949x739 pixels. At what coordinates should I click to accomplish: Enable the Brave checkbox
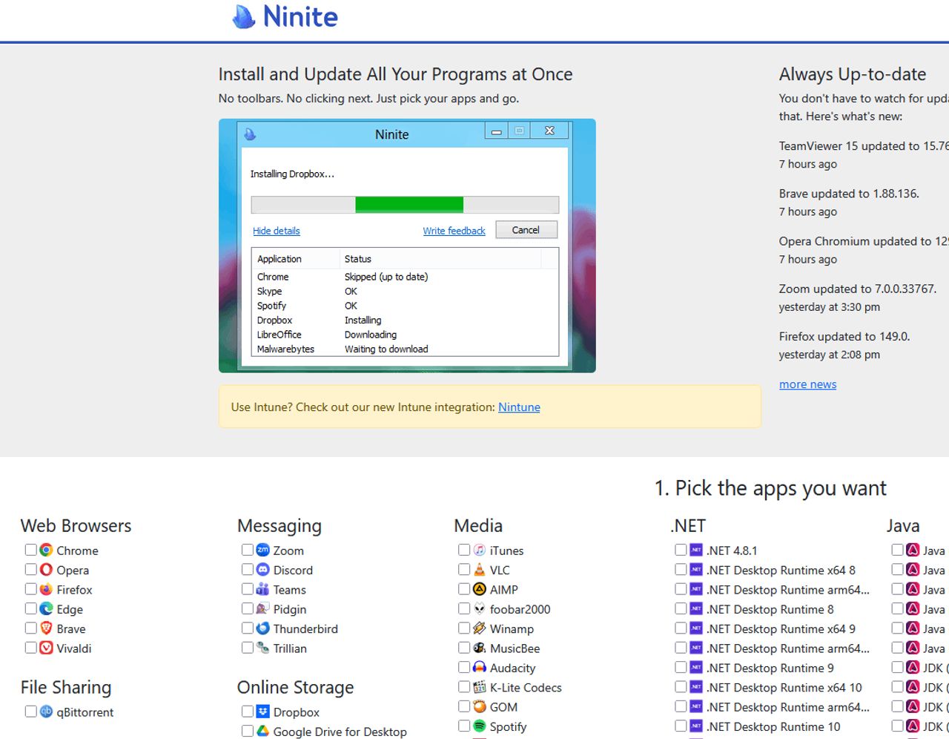(x=30, y=628)
